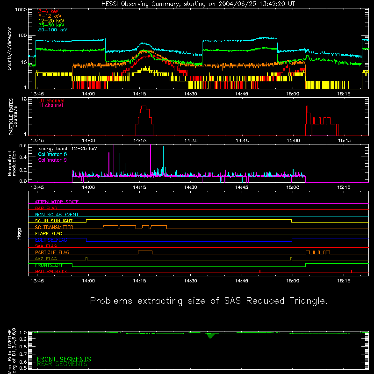374x374 pixels.
Task: Click the 14:15 particle rate peak
Action: 144,107
